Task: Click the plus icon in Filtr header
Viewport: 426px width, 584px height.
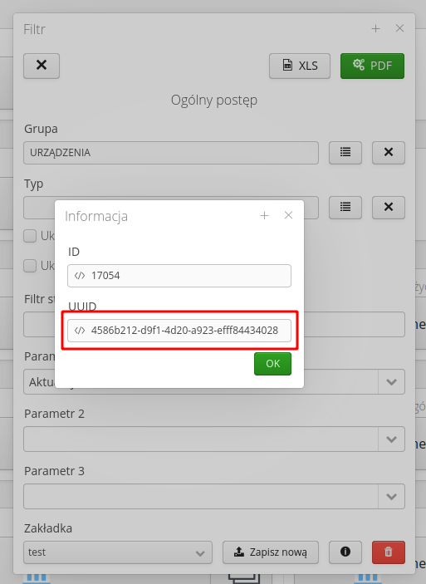Action: pyautogui.click(x=375, y=28)
